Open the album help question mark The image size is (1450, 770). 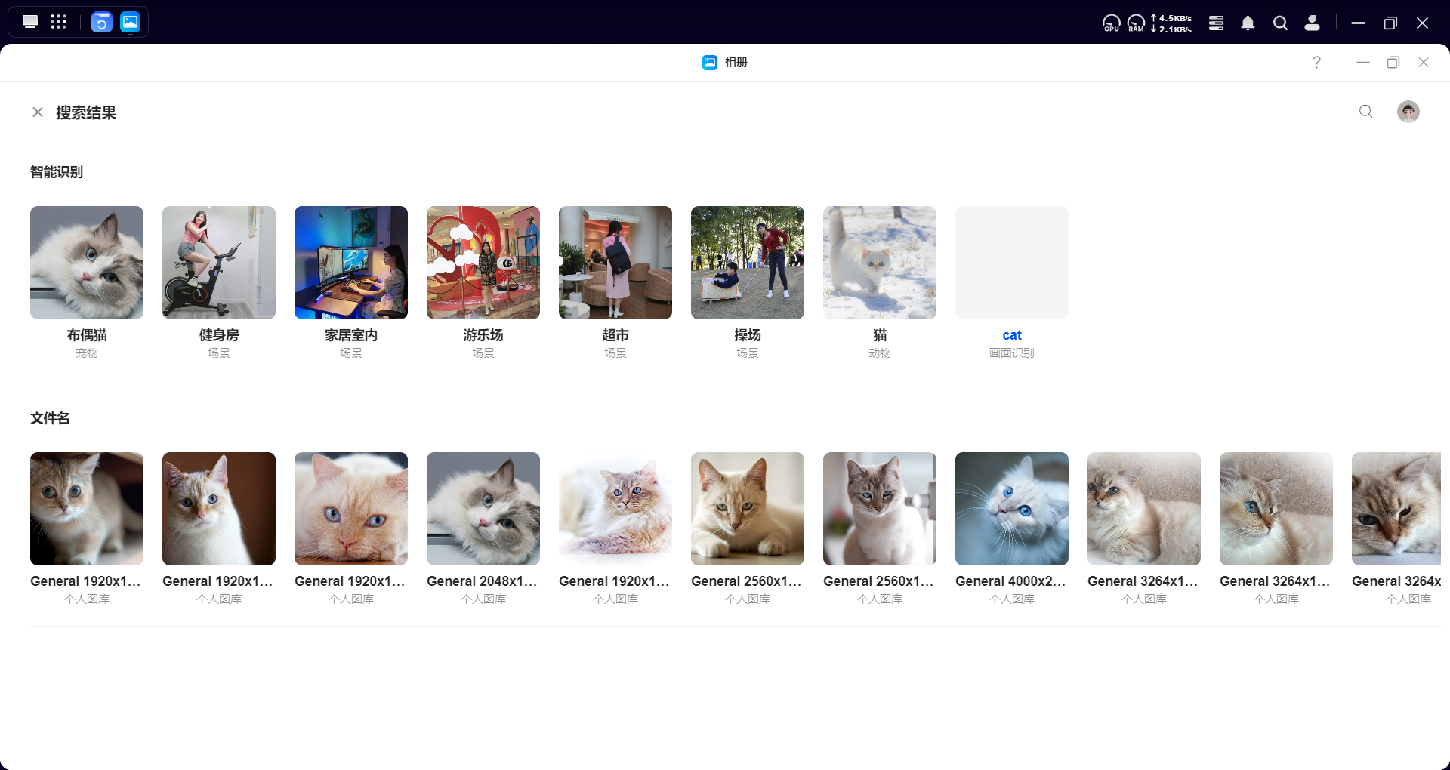(x=1316, y=63)
